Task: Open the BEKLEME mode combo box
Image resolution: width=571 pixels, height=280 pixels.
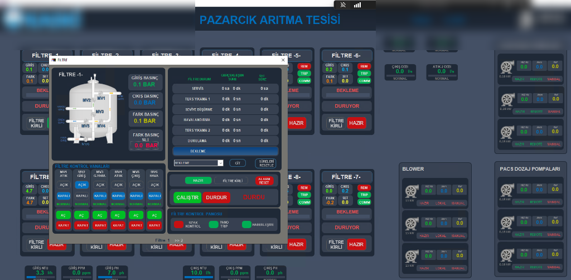Action: (x=199, y=163)
